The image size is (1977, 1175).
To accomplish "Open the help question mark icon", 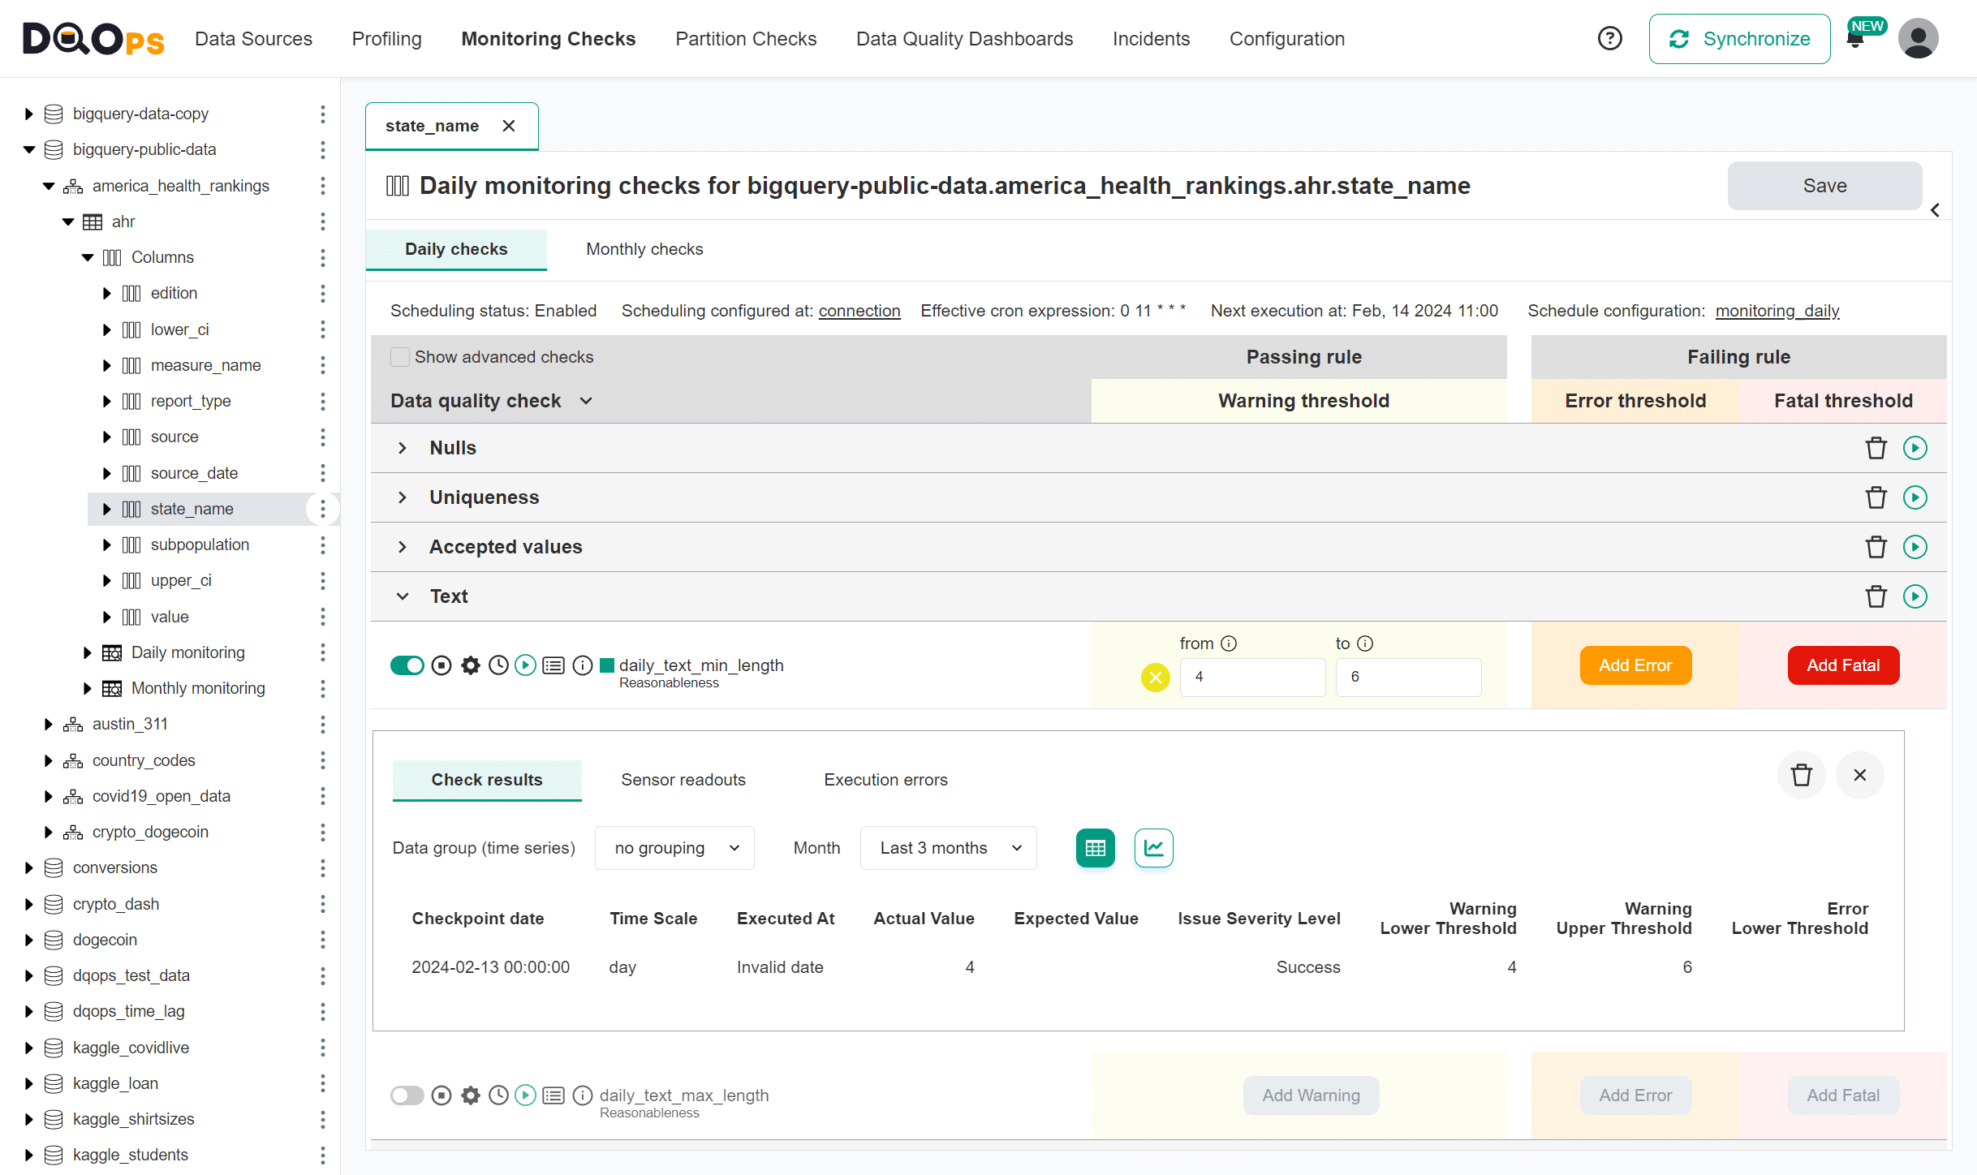I will pos(1610,38).
